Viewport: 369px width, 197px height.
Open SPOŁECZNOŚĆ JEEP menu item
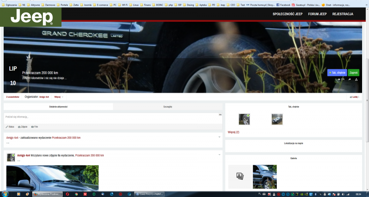287,14
